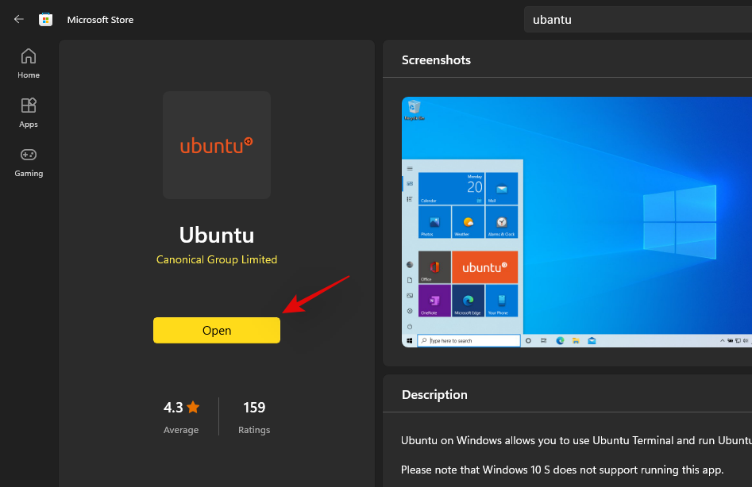752x487 pixels.
Task: Focus the search box containing ubantu
Action: pos(638,20)
